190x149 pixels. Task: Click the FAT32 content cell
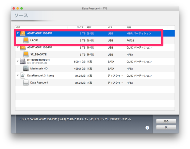tap(130, 40)
